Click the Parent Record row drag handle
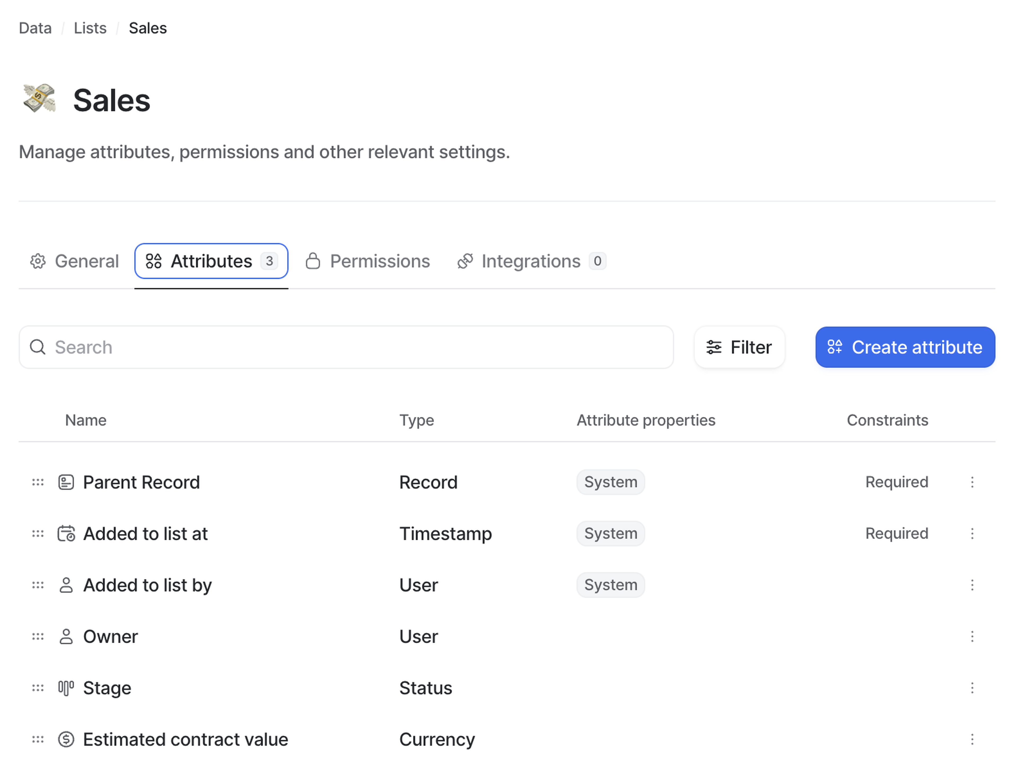 38,482
